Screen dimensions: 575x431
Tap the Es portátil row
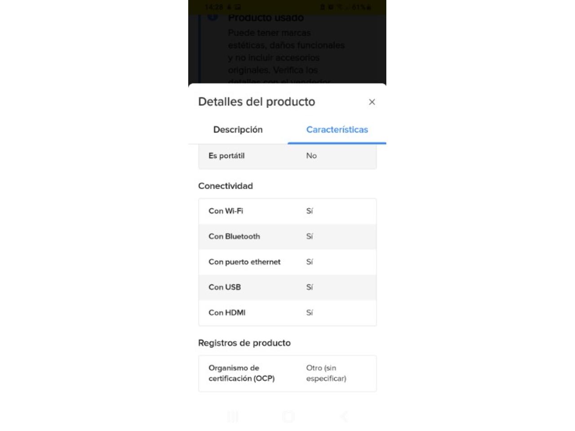(x=287, y=156)
